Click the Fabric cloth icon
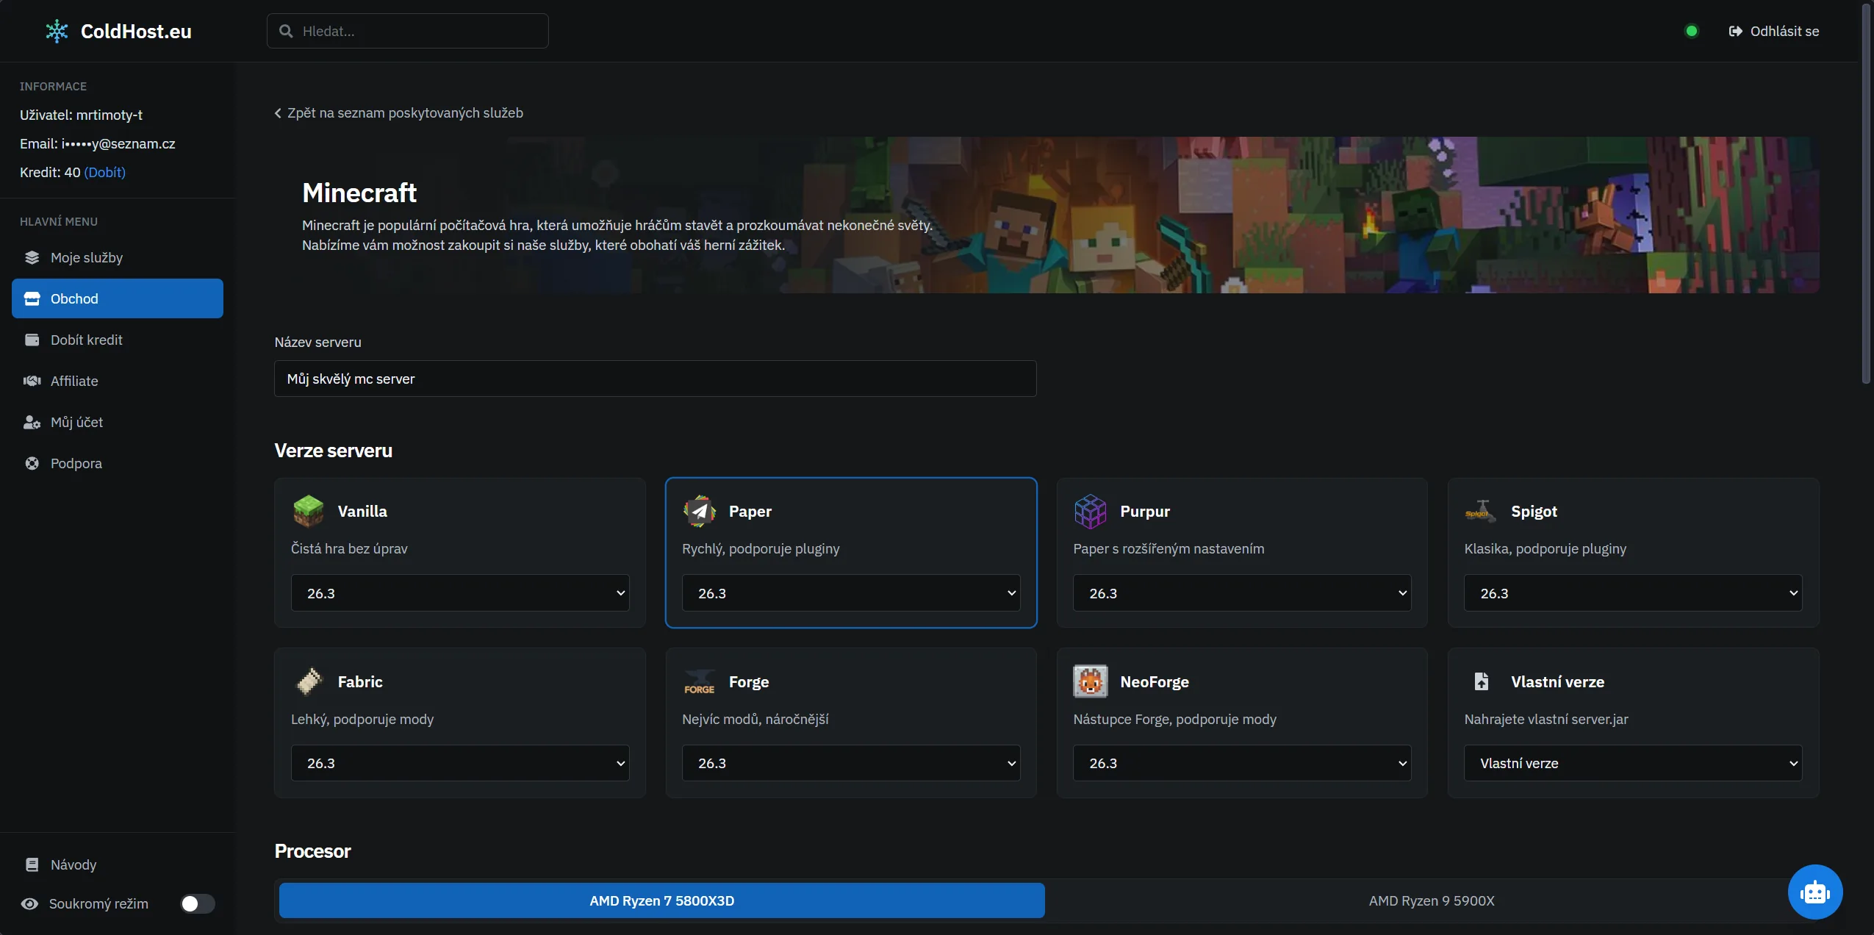 [x=309, y=681]
